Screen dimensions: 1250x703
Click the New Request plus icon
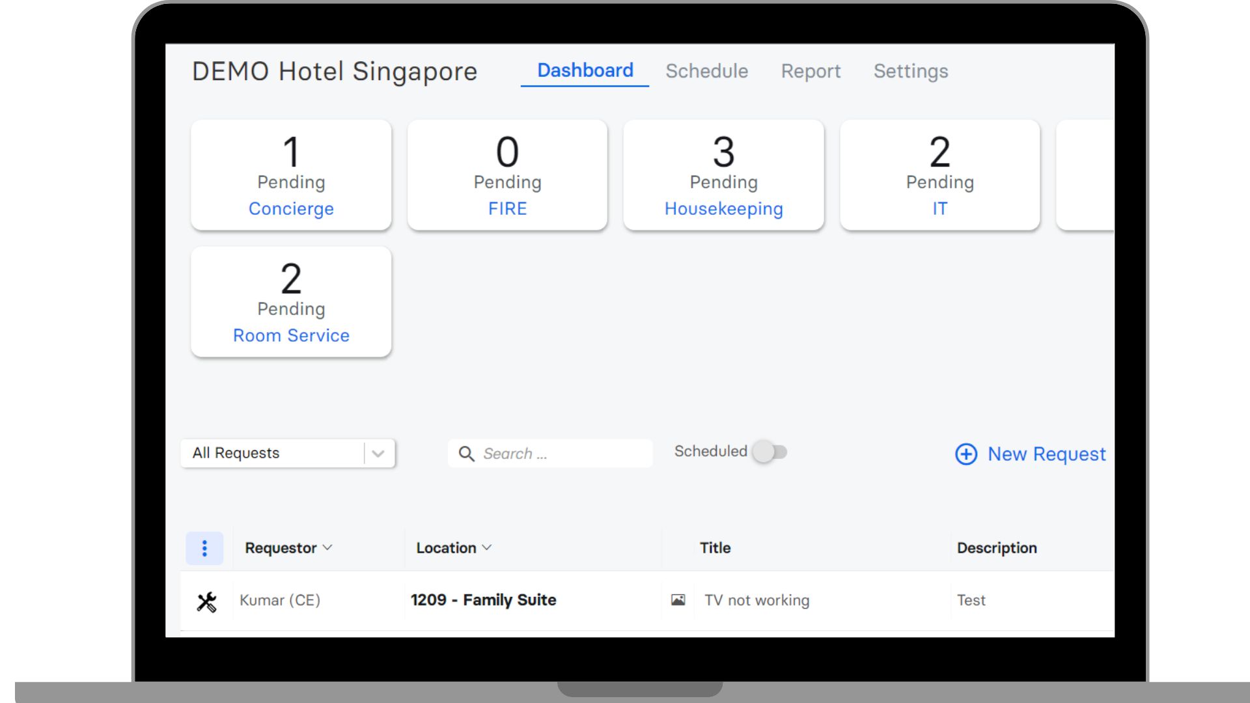coord(966,454)
